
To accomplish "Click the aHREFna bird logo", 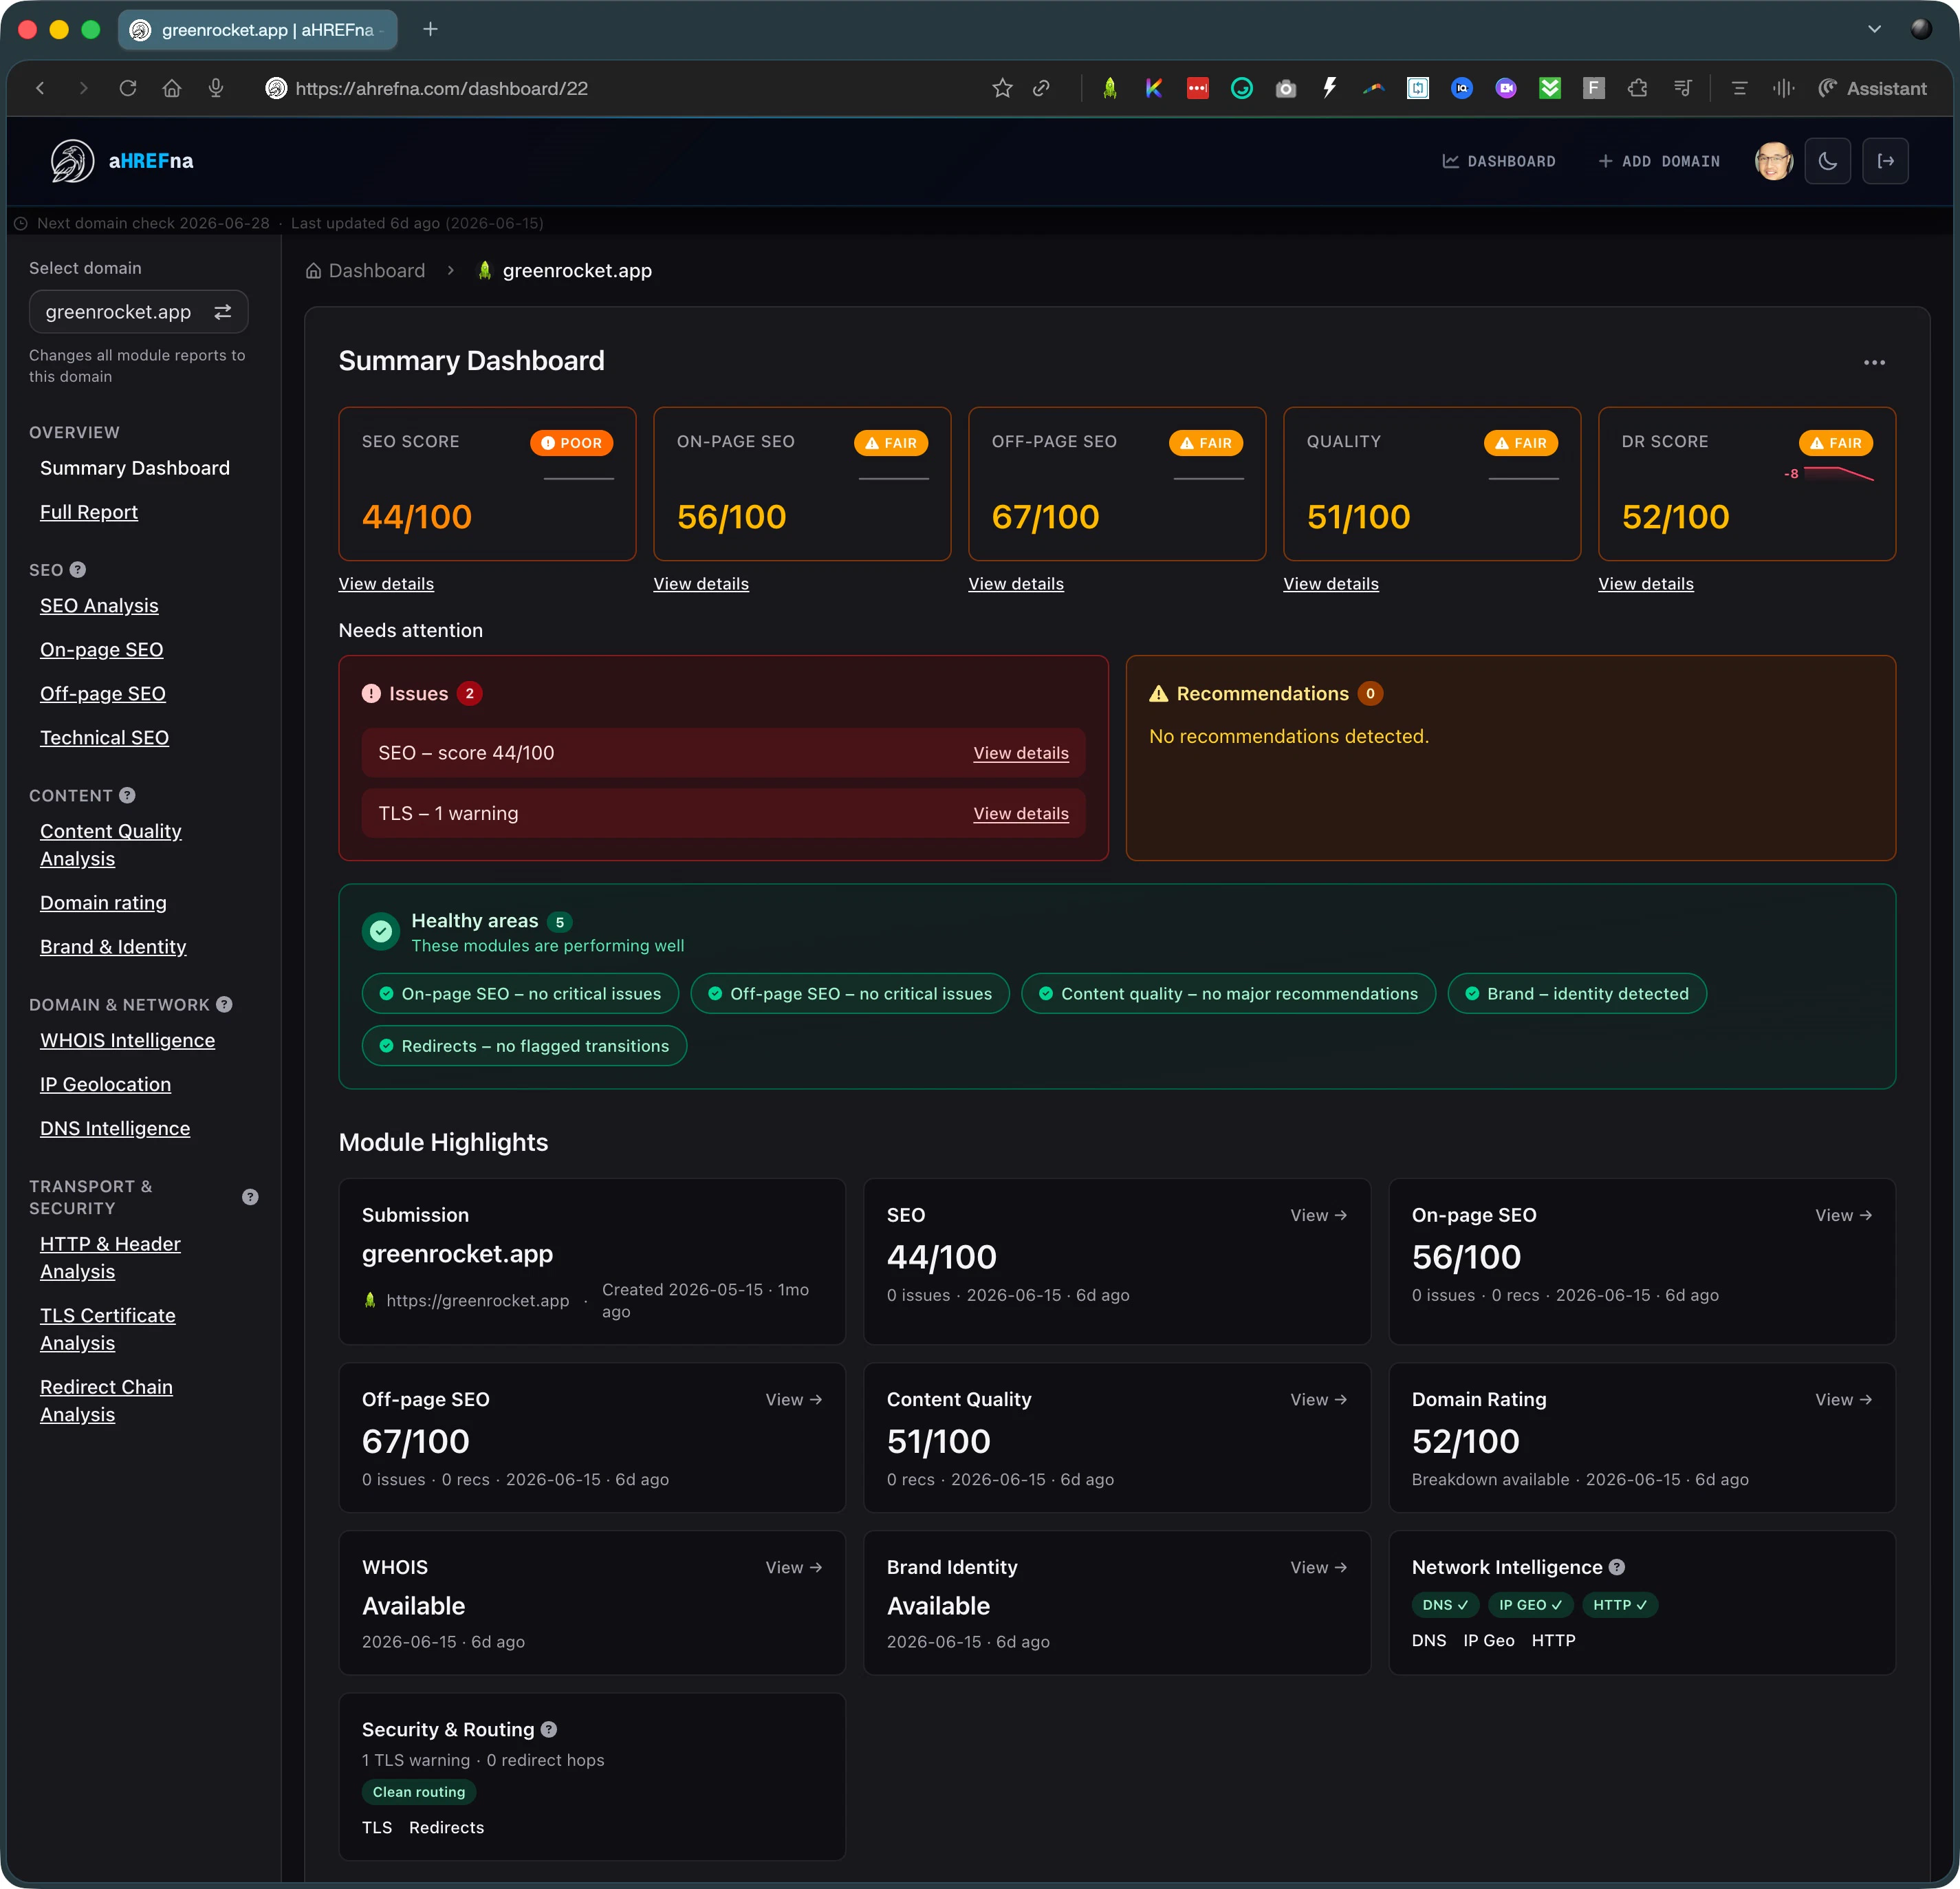I will click(72, 161).
